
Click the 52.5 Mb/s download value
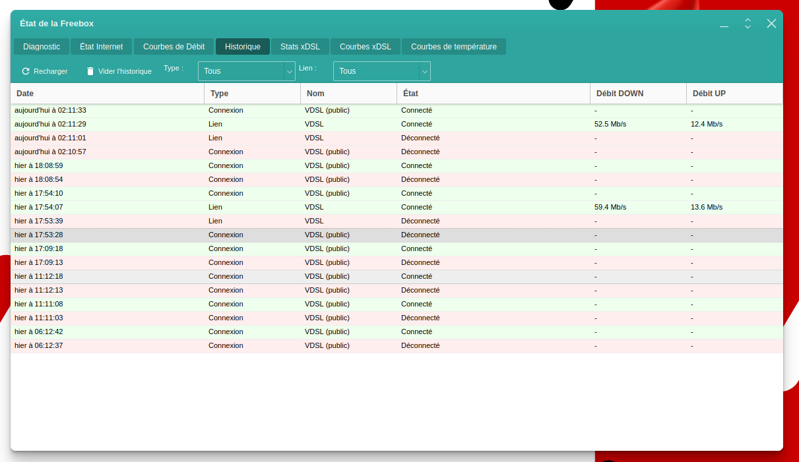click(x=610, y=124)
